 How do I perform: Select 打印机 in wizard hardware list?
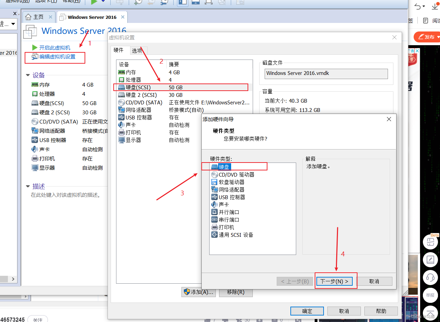[223, 227]
